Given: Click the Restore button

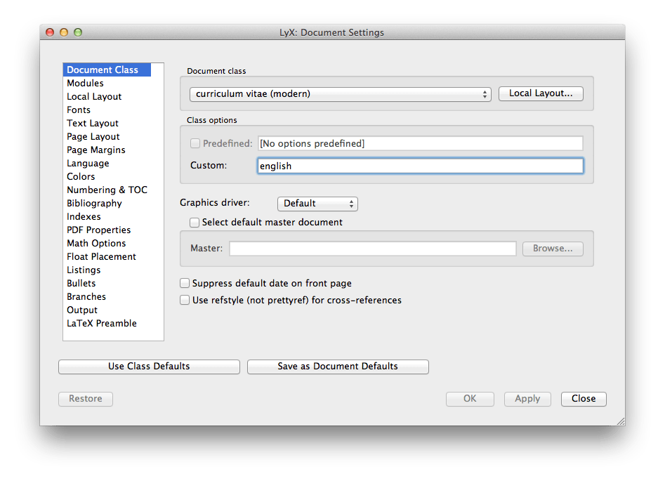Looking at the screenshot, I should click(86, 399).
